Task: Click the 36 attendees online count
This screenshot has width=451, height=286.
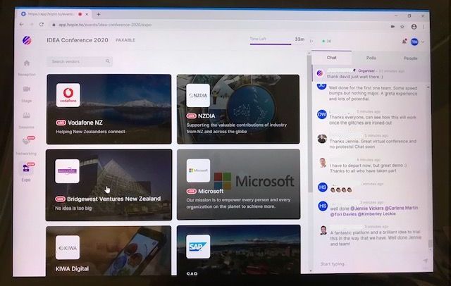Action: pos(327,41)
